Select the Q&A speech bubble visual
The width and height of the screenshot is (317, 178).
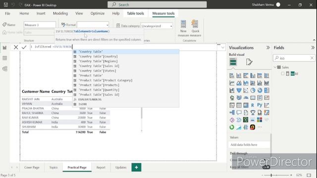(x=239, y=113)
